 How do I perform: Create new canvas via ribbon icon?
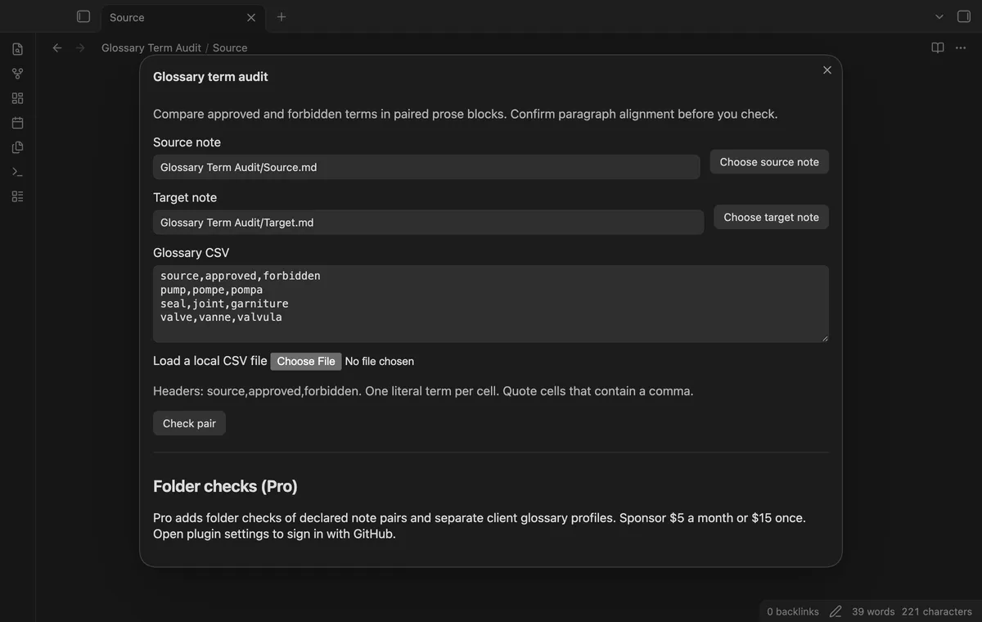coord(17,98)
